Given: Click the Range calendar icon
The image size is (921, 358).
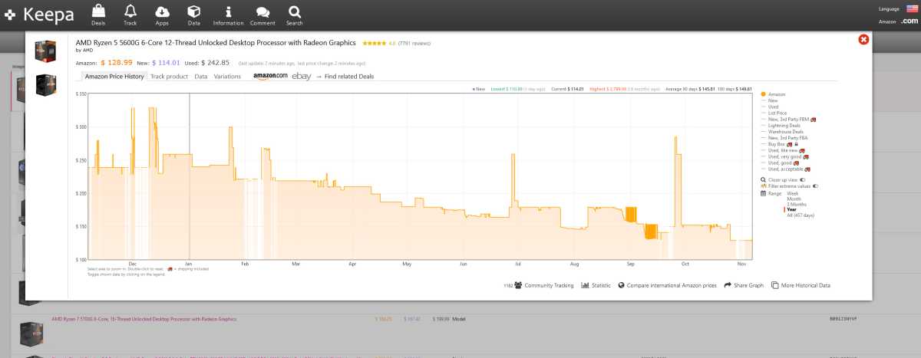Looking at the screenshot, I should (x=763, y=193).
